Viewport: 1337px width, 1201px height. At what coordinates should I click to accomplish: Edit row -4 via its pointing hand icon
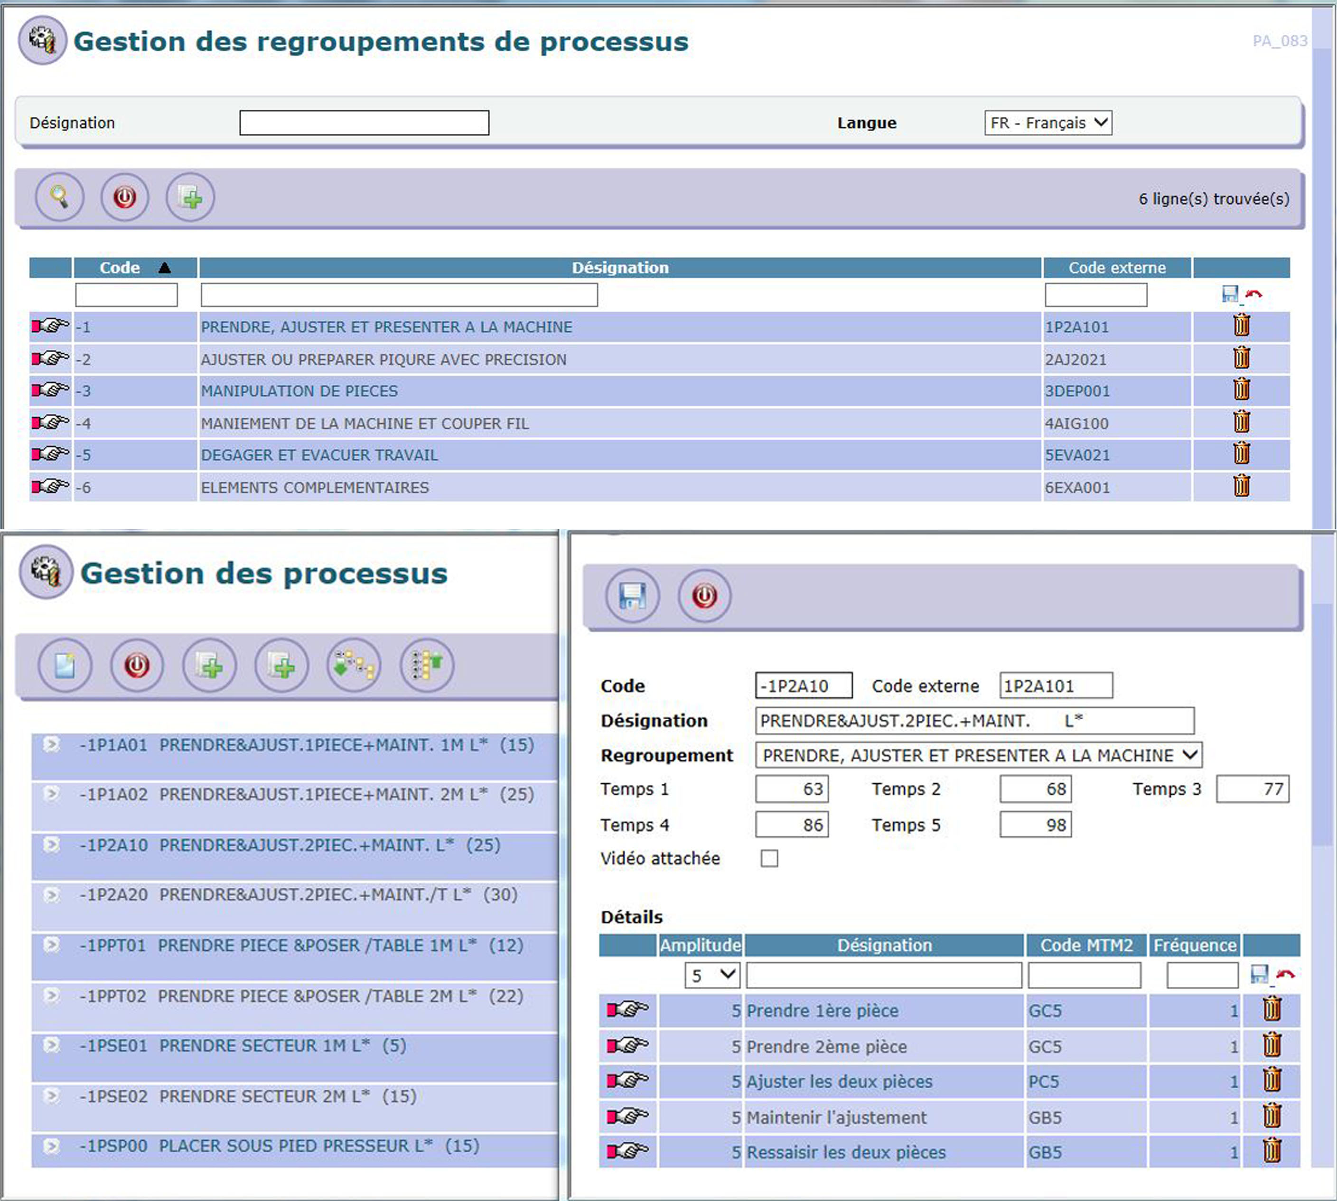(x=51, y=422)
